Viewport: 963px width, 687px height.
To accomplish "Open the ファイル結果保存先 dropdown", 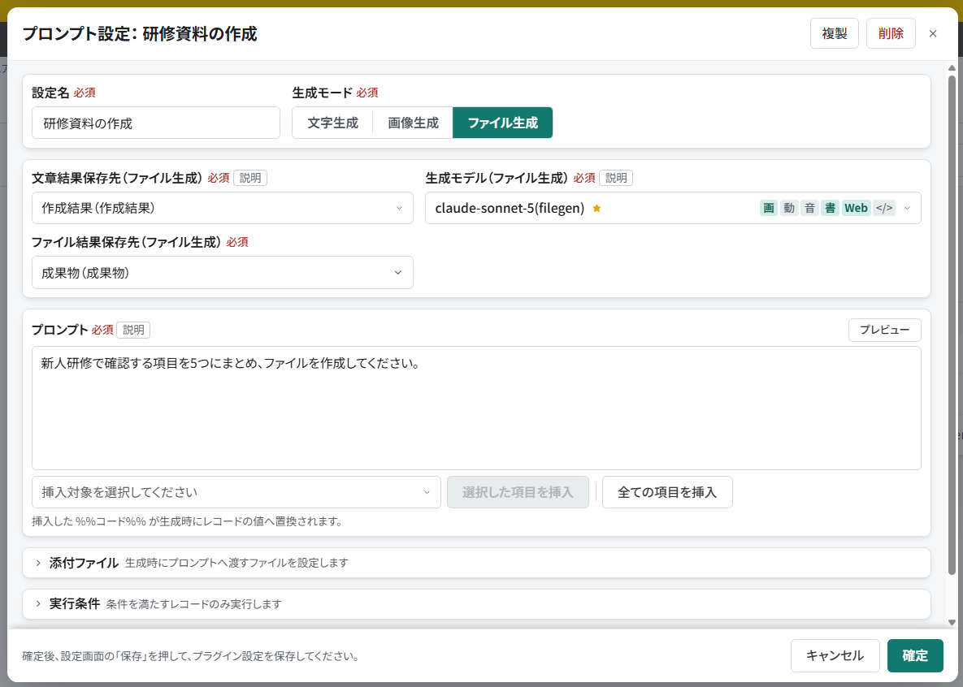I will [223, 273].
